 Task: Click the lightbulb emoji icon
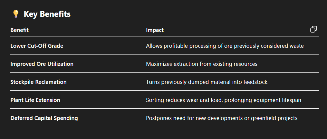15,14
